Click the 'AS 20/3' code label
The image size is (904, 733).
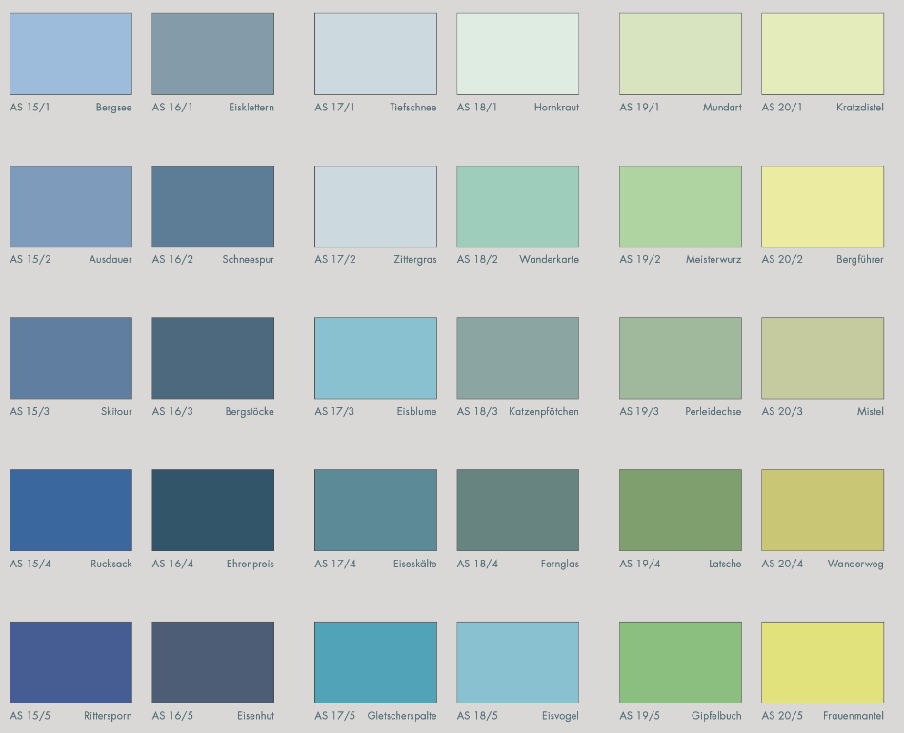pos(782,411)
